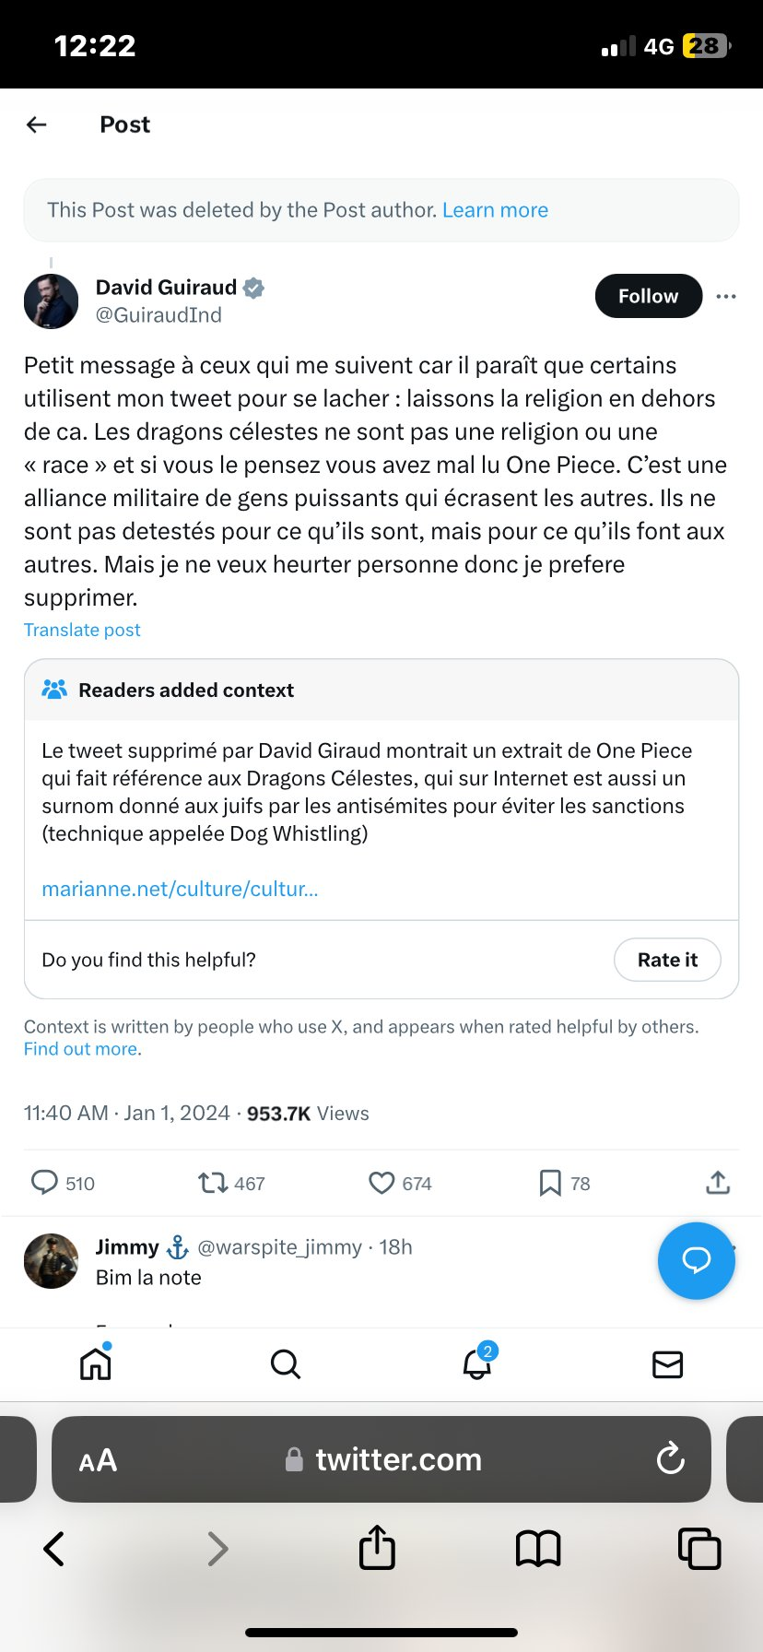Open the marianne.net article link
This screenshot has height=1652, width=763.
180,889
